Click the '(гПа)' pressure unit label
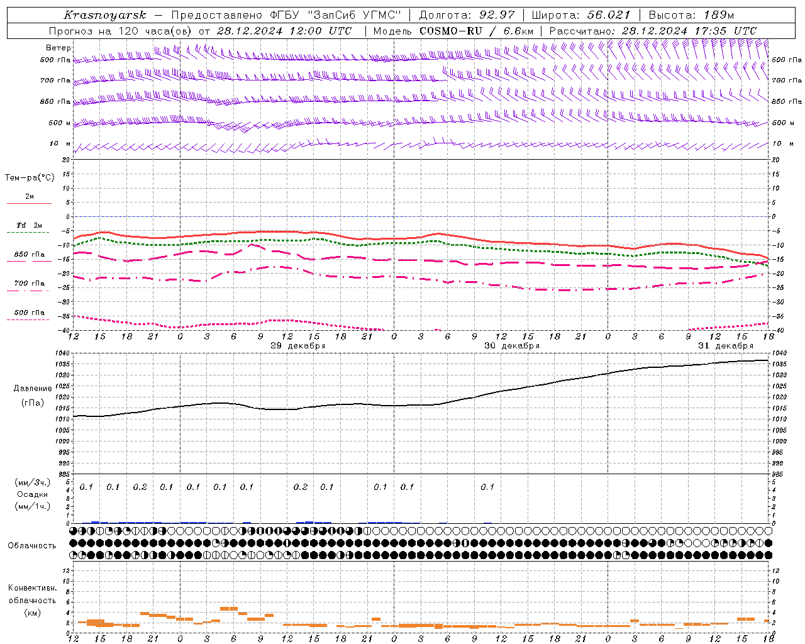This screenshot has height=644, width=805. (x=33, y=403)
